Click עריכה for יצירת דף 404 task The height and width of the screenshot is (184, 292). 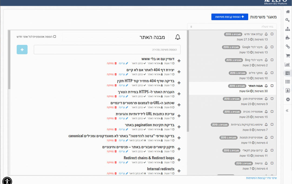click(x=123, y=74)
